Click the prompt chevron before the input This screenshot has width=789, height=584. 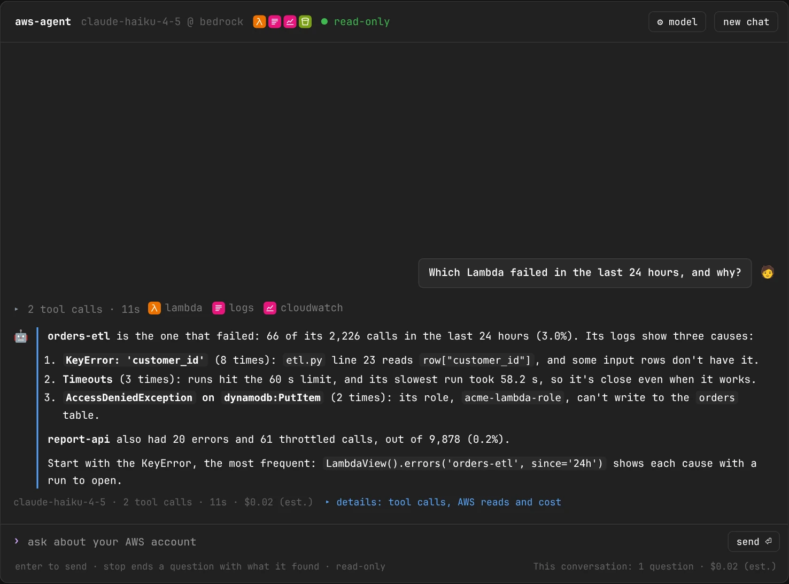point(17,541)
